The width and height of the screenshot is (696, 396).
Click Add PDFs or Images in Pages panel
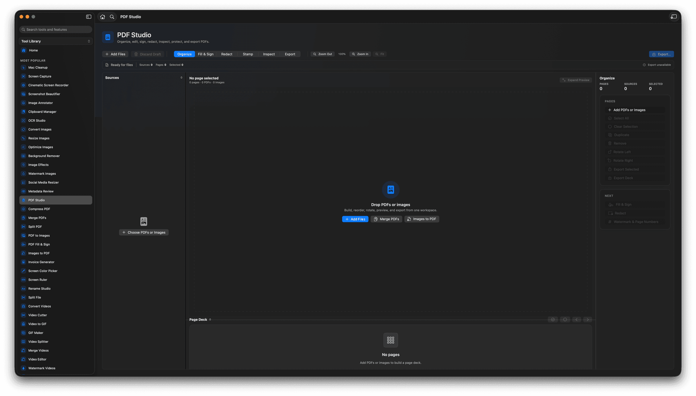[635, 110]
